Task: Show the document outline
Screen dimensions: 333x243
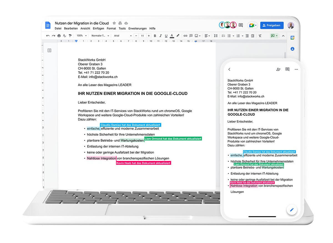Action: [49, 50]
